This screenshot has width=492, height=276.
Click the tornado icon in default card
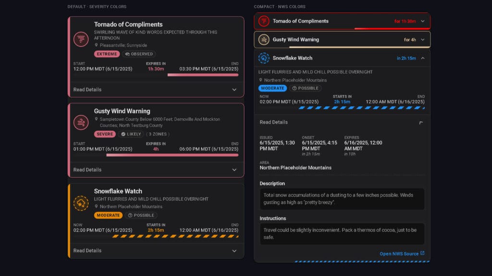coord(81,39)
